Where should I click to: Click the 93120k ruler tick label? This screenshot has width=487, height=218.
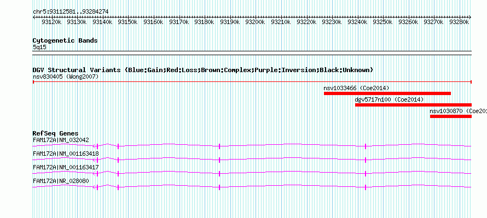click(51, 22)
